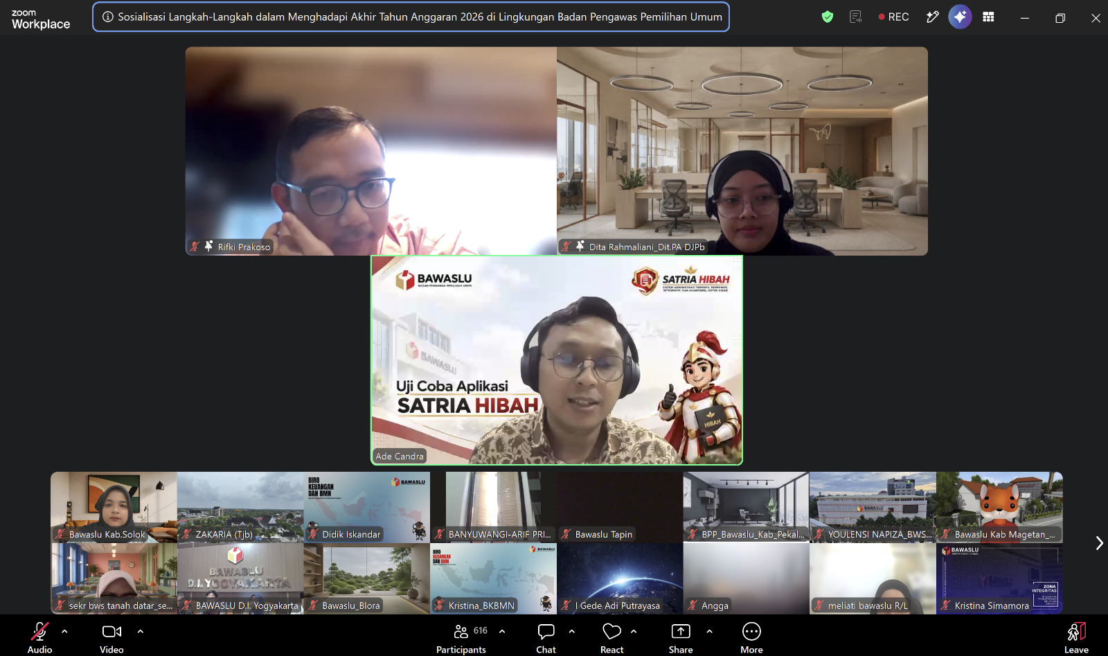Select the Kristina Simamora thumbnail

[x=999, y=578]
